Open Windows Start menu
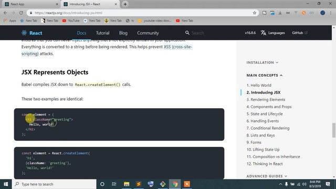 click(x=6, y=184)
